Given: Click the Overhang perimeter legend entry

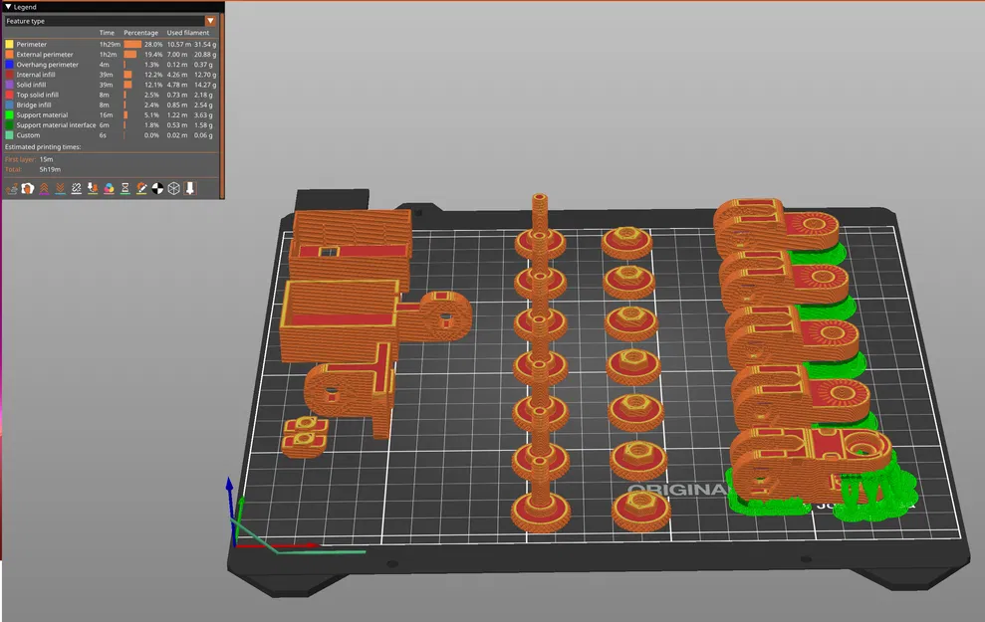Looking at the screenshot, I should pyautogui.click(x=111, y=65).
